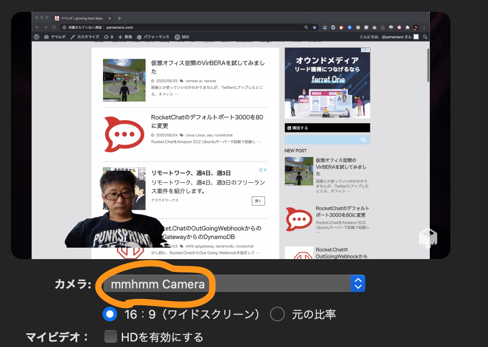Image resolution: width=488 pixels, height=347 pixels.
Task: Click the browser page scrollbar in the preview
Action: [428, 65]
